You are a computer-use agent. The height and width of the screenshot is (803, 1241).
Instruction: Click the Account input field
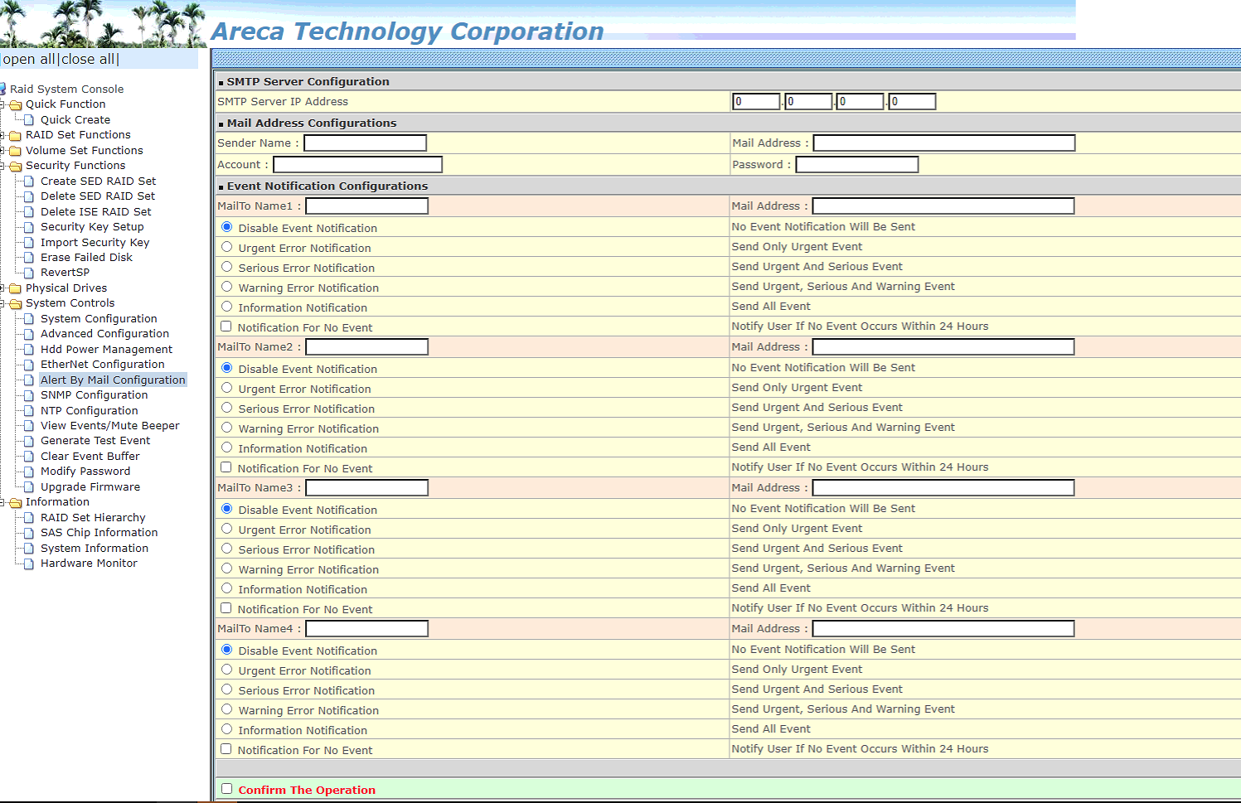coord(357,164)
